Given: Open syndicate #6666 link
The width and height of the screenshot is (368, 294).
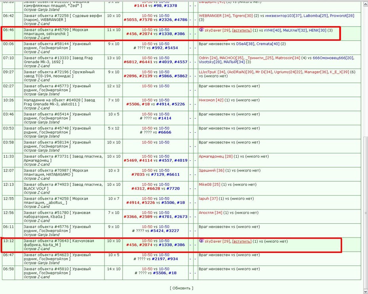Looking at the screenshot, I should coord(165,132).
